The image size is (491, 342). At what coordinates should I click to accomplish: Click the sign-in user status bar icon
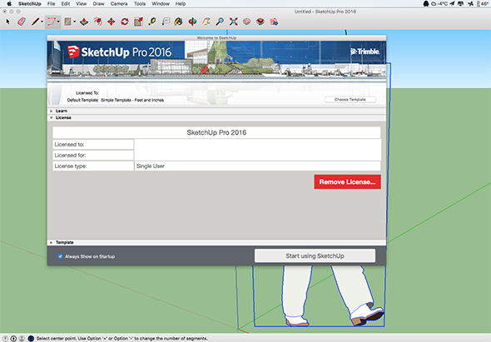(x=22, y=338)
